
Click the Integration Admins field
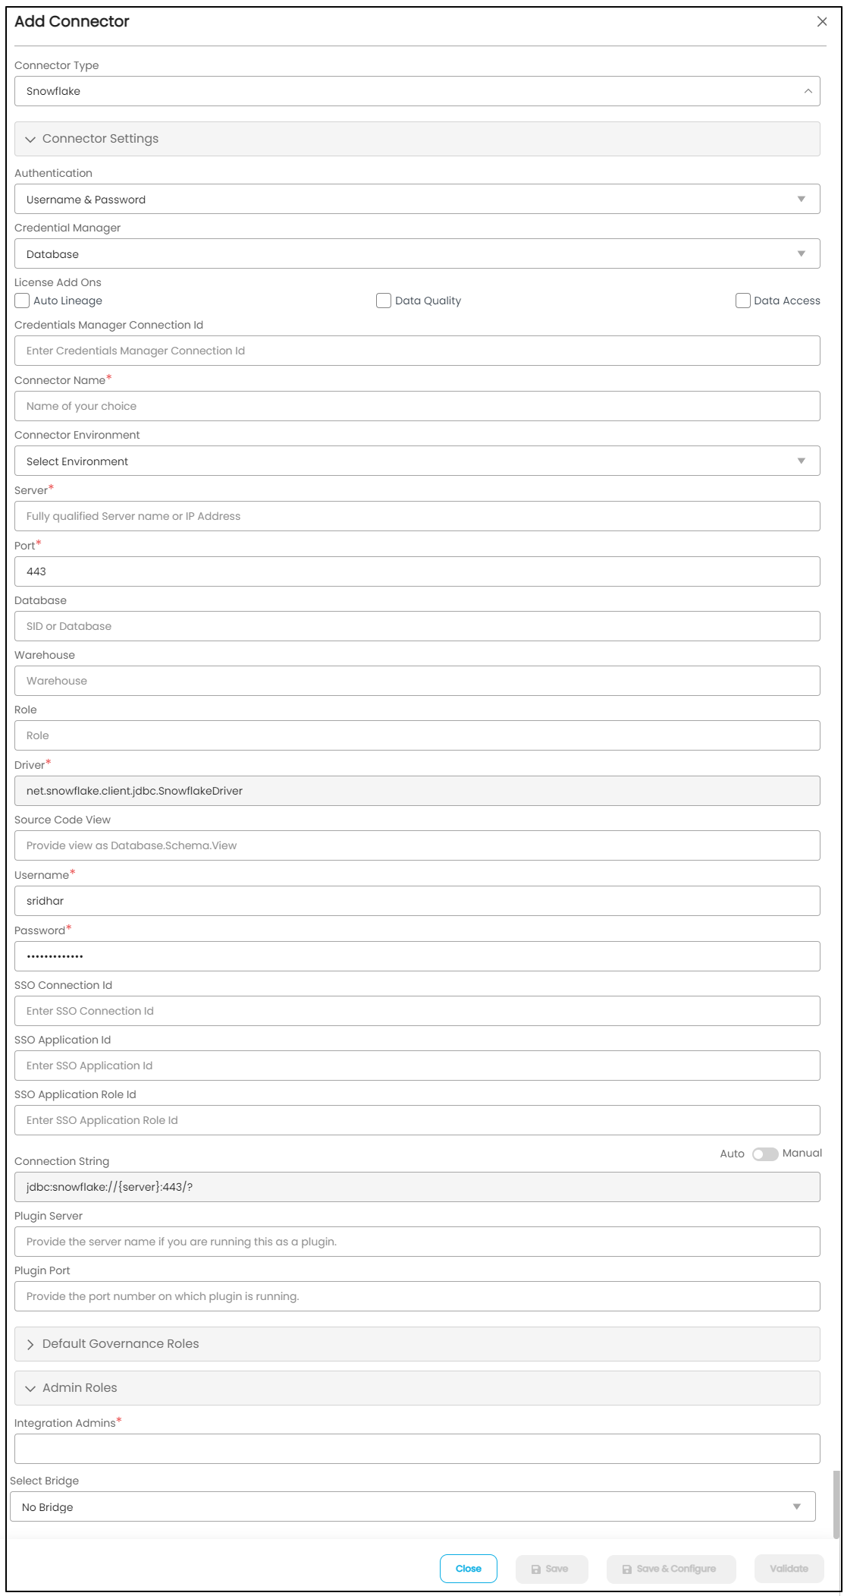tap(417, 1449)
